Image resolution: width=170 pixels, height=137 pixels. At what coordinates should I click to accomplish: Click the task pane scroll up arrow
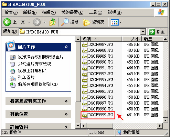(x=78, y=39)
